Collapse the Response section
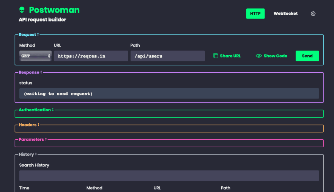Viewport: 334px width, 192px height. click(30, 72)
